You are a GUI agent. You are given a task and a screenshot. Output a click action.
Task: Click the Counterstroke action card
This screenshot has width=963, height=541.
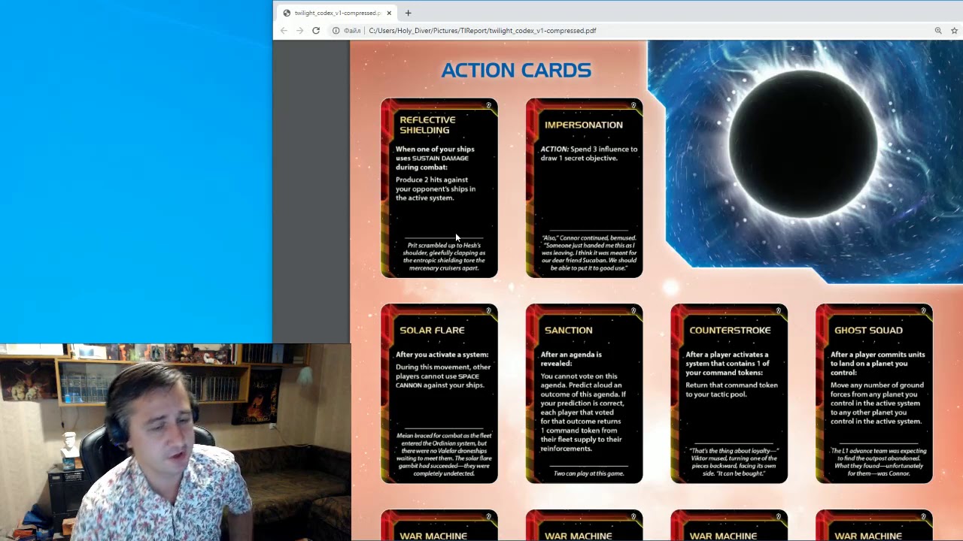[729, 394]
